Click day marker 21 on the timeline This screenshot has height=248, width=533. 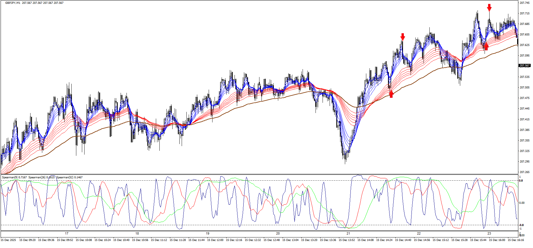coord(348,234)
